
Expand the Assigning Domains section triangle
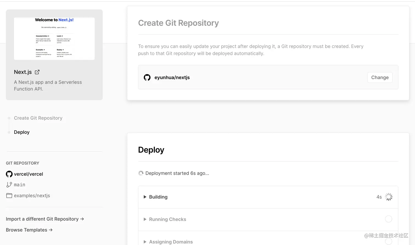click(x=145, y=242)
